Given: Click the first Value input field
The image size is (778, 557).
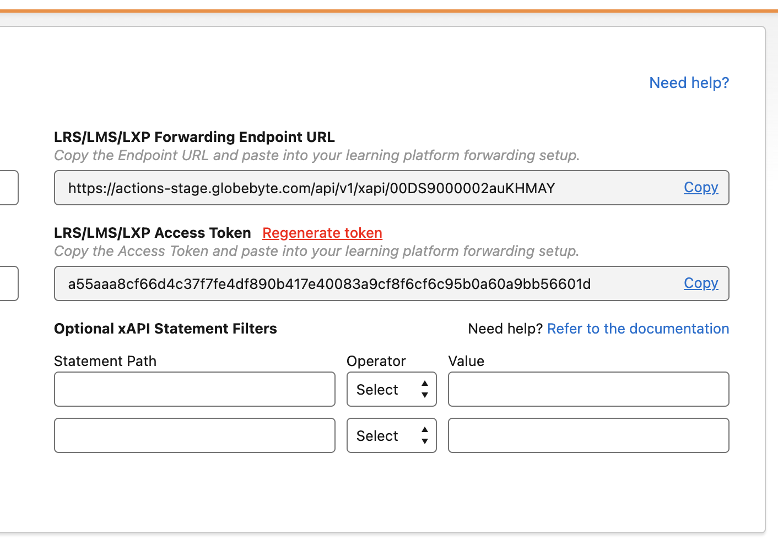Looking at the screenshot, I should click(588, 389).
